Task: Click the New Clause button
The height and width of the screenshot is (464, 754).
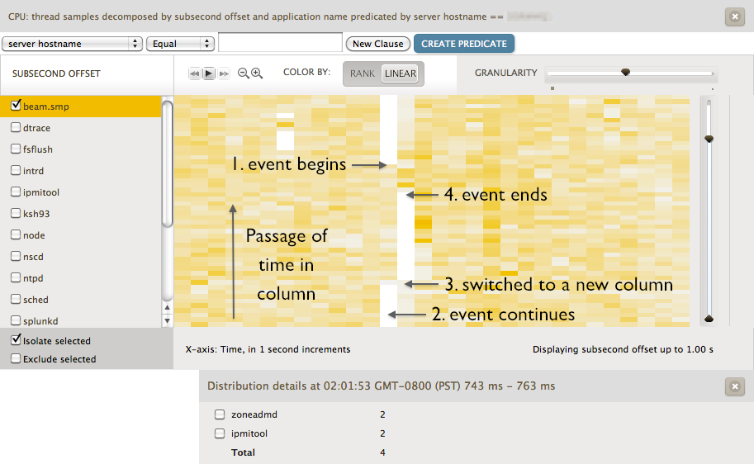Action: pos(378,44)
